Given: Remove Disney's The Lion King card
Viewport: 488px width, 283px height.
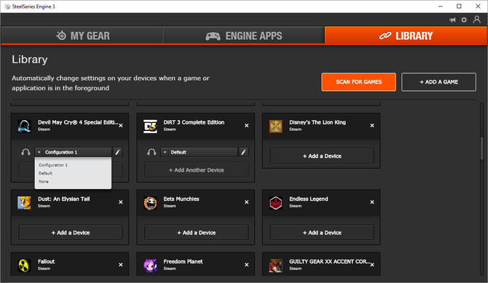Looking at the screenshot, I should point(372,125).
